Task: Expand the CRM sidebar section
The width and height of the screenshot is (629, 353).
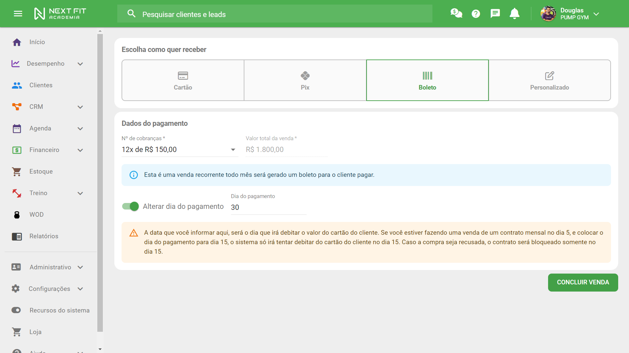Action: (80, 107)
